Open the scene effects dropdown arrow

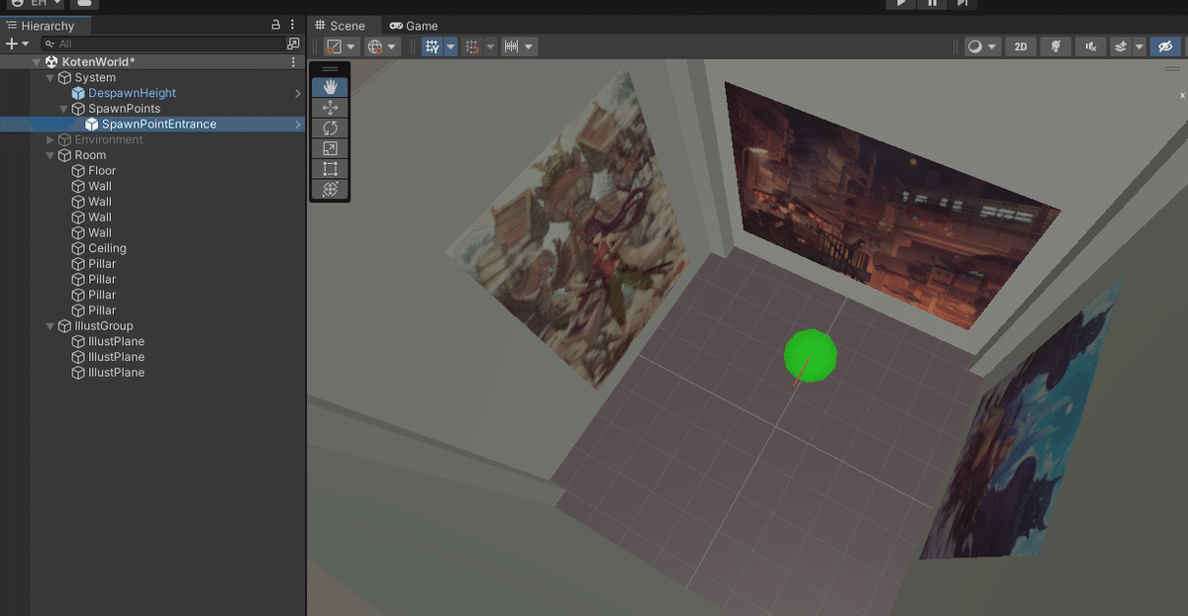[x=1139, y=46]
